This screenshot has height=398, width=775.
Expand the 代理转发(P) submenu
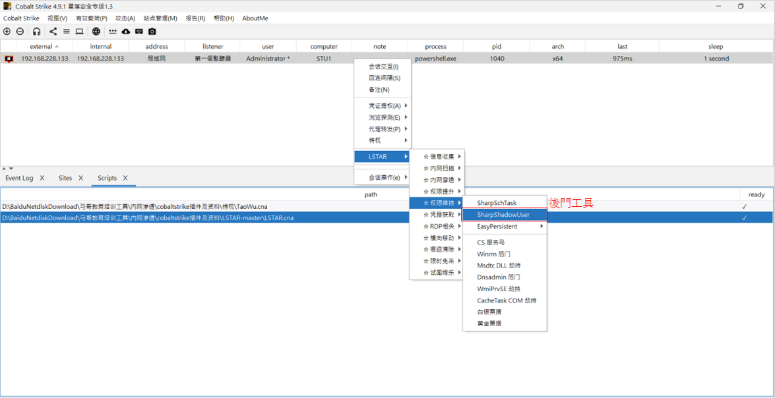(x=383, y=129)
